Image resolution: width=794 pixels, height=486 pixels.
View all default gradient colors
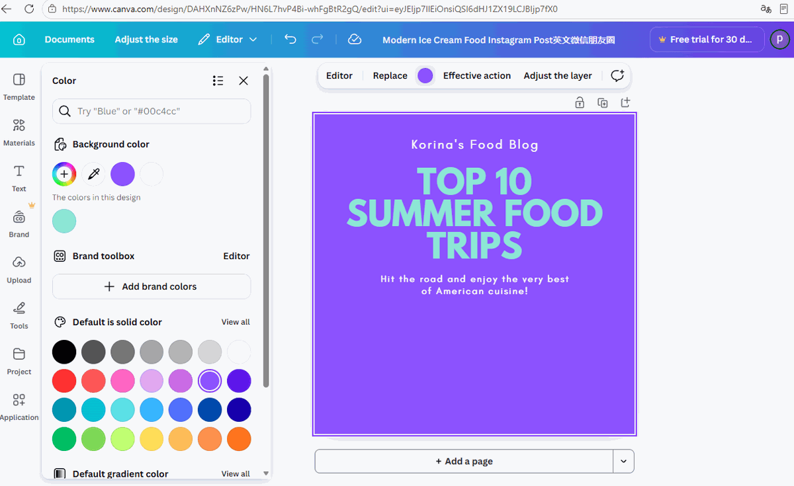(236, 473)
